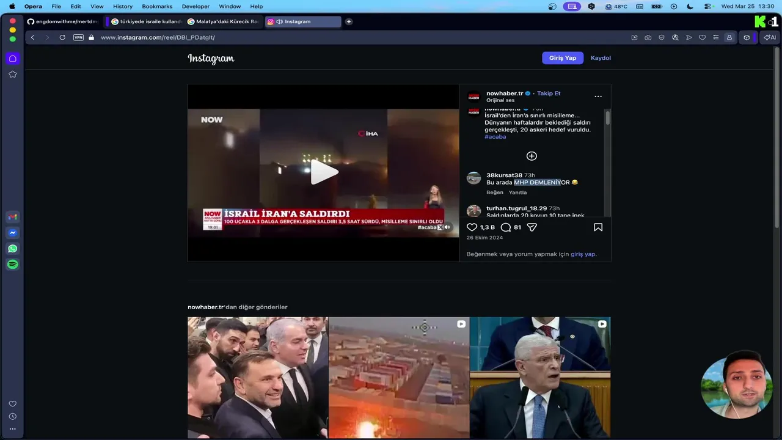Click Yanıtla under 38kursat38 comment
The width and height of the screenshot is (782, 440).
coord(517,193)
